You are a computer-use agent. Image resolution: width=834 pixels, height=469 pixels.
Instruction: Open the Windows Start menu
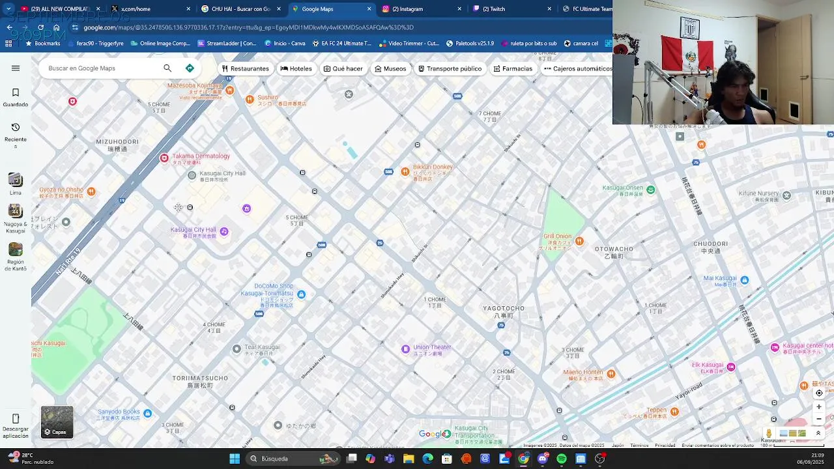pyautogui.click(x=235, y=459)
